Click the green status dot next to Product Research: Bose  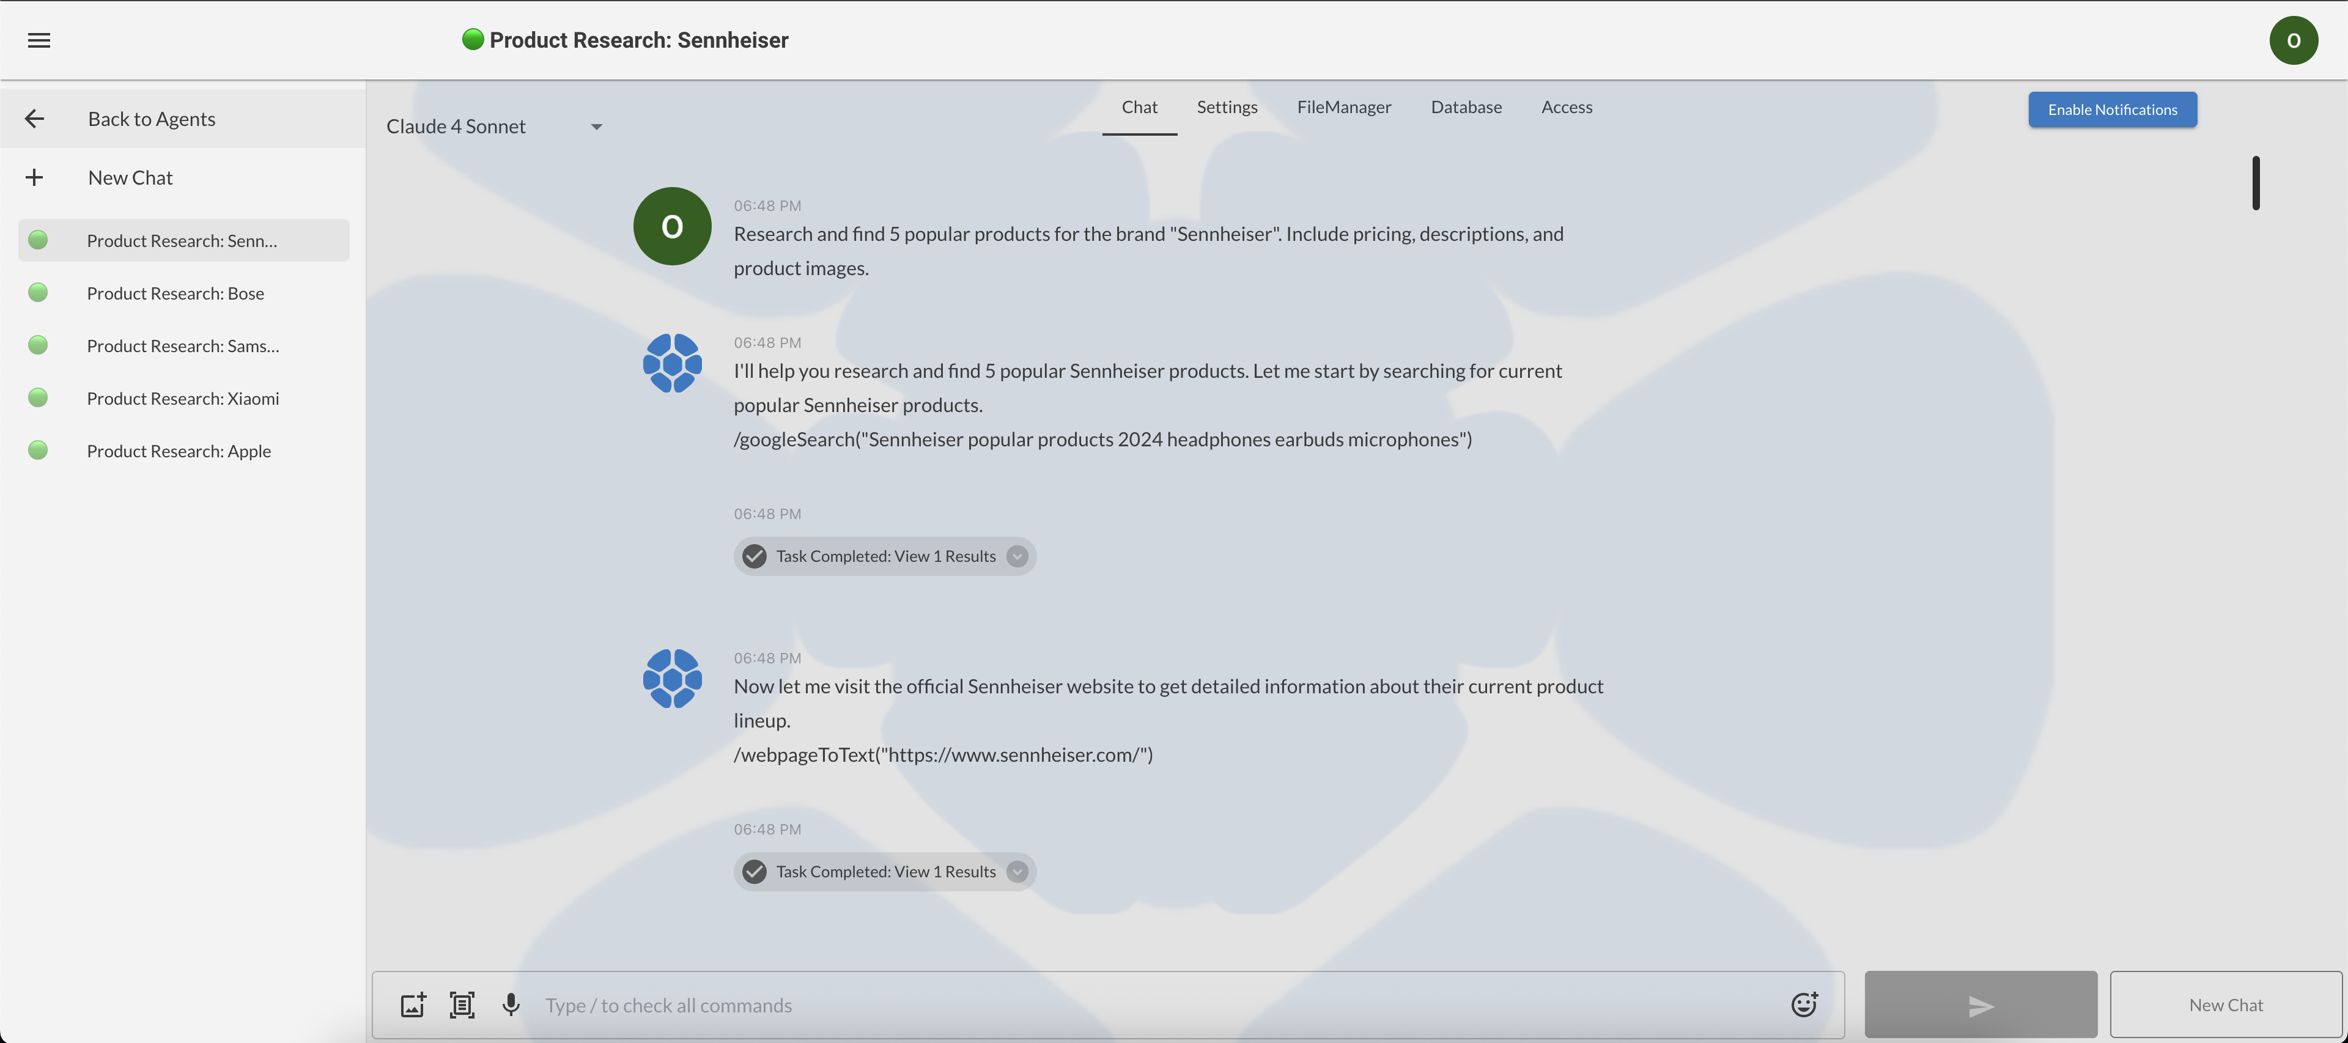pyautogui.click(x=37, y=293)
